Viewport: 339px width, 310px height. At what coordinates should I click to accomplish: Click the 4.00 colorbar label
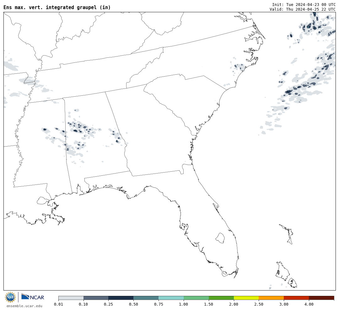click(309, 304)
